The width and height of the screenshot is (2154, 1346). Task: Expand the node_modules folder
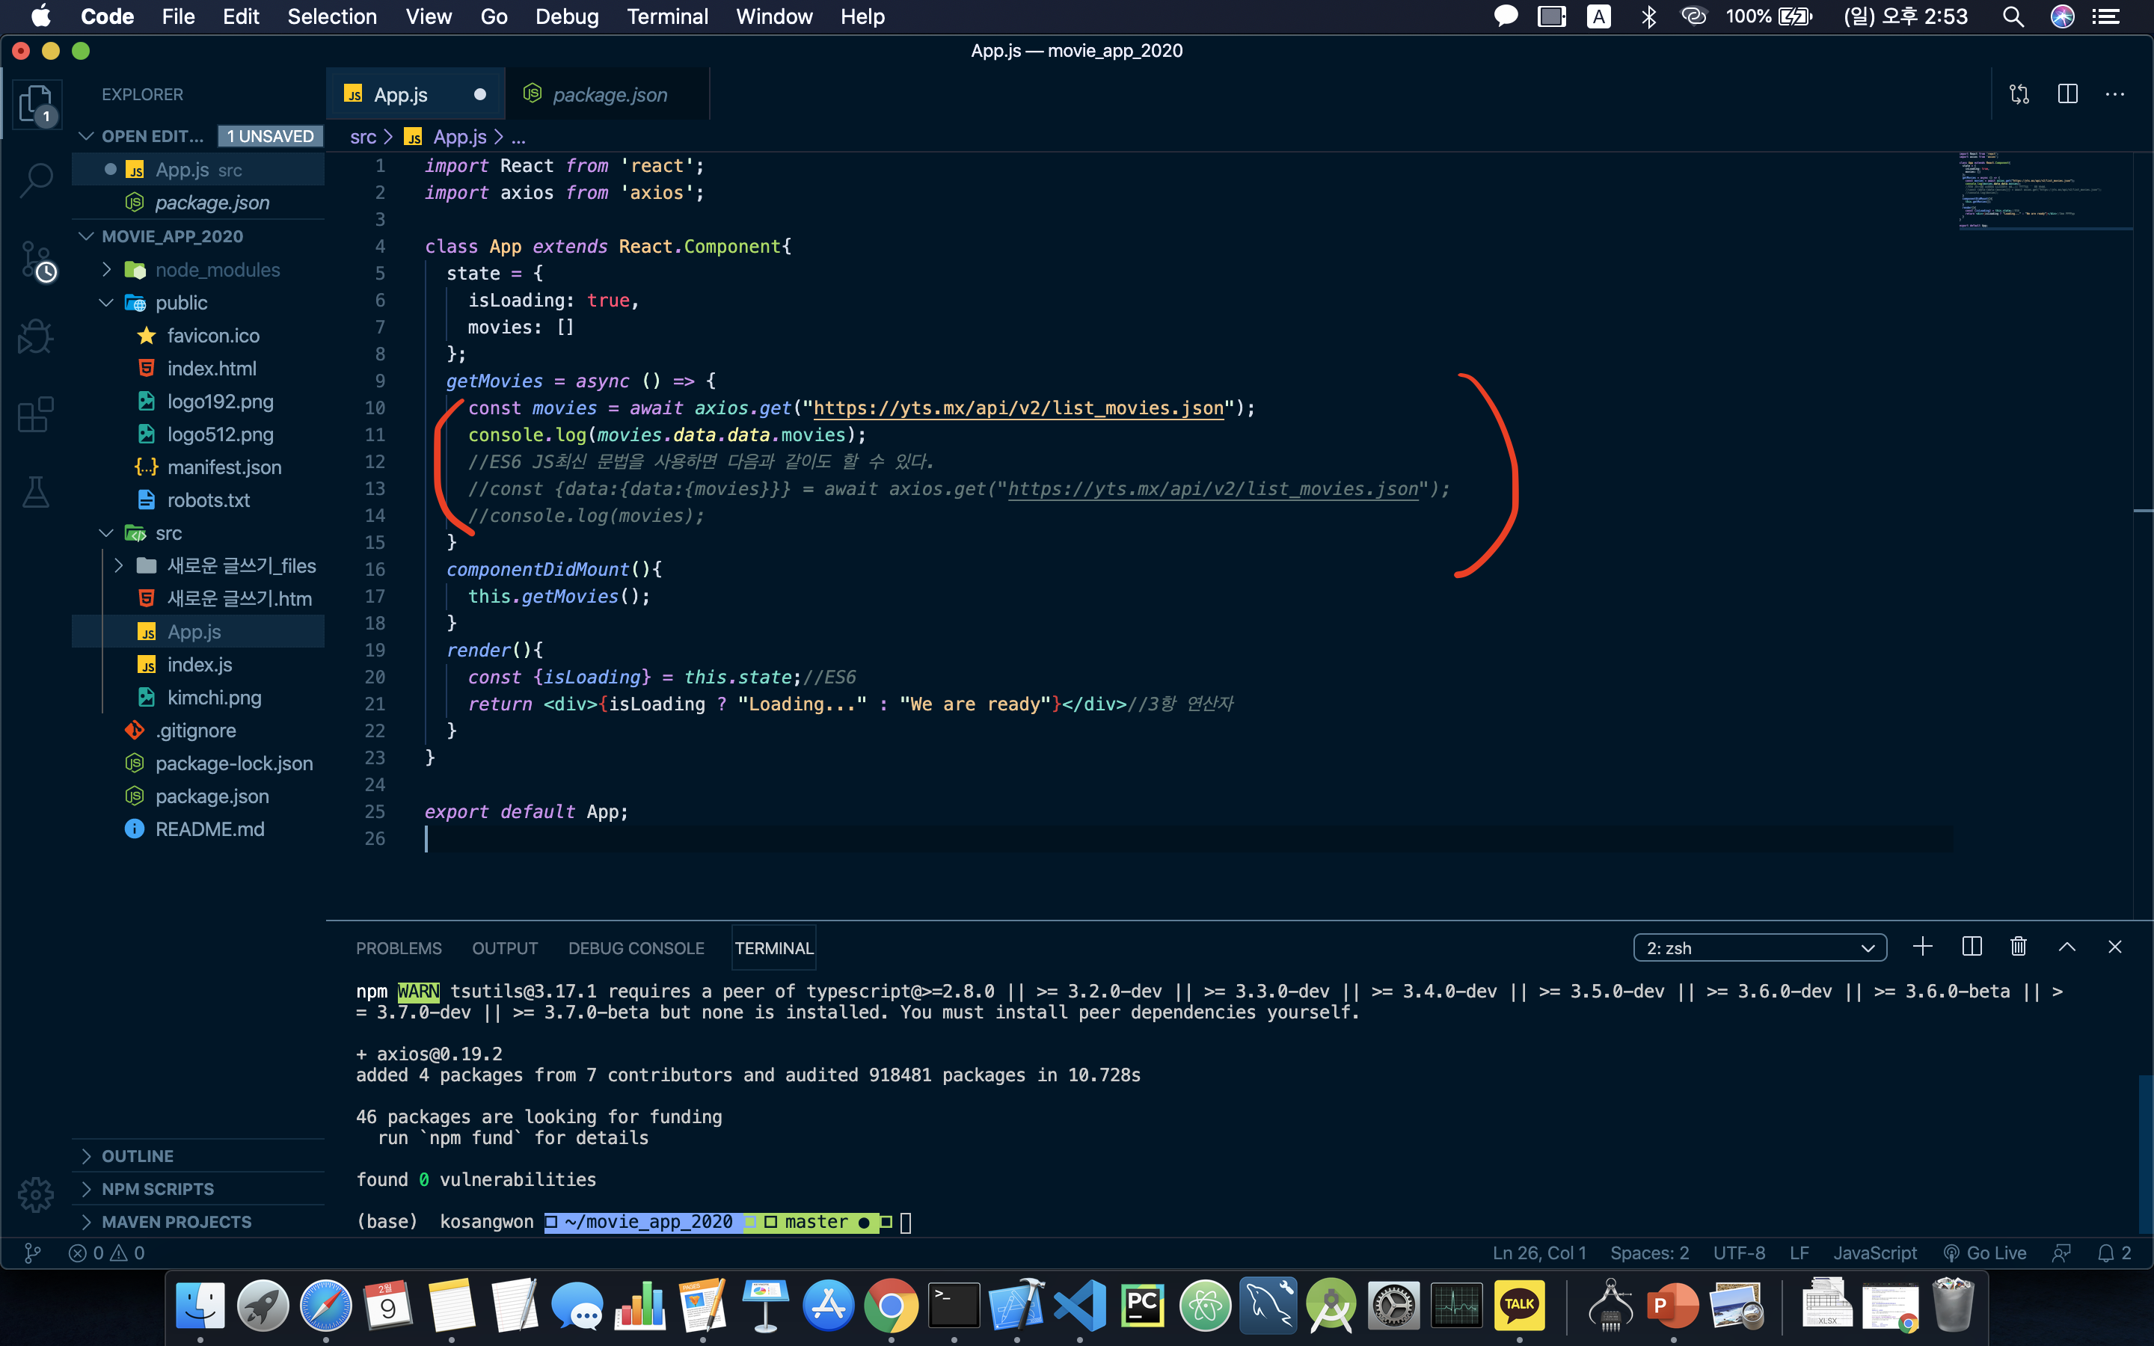217,270
